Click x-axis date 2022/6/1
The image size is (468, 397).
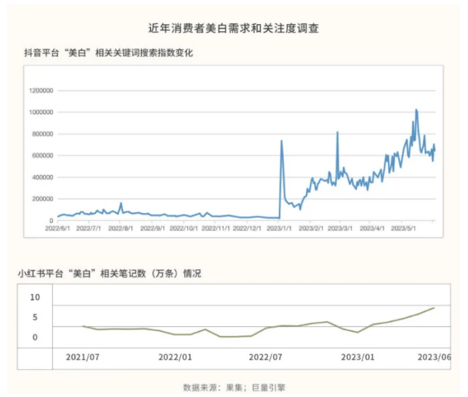pyautogui.click(x=58, y=229)
